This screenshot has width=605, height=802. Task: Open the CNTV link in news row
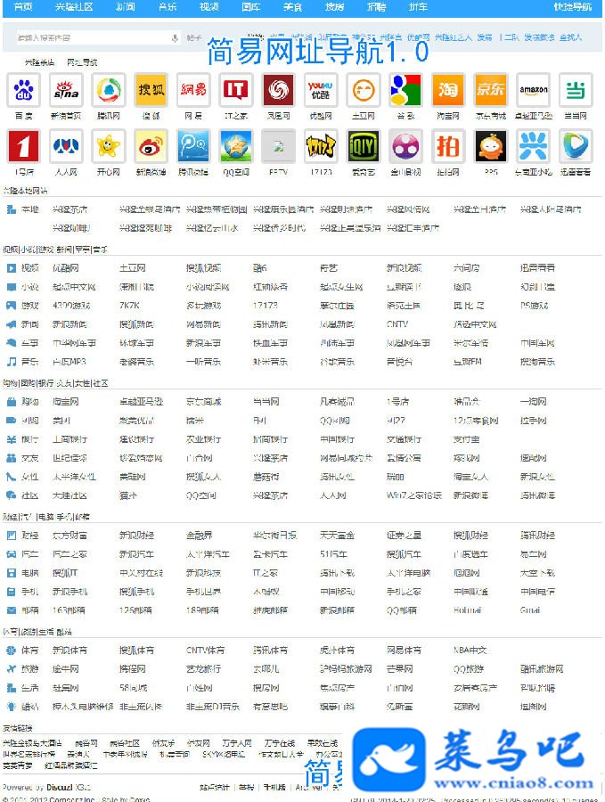(397, 324)
